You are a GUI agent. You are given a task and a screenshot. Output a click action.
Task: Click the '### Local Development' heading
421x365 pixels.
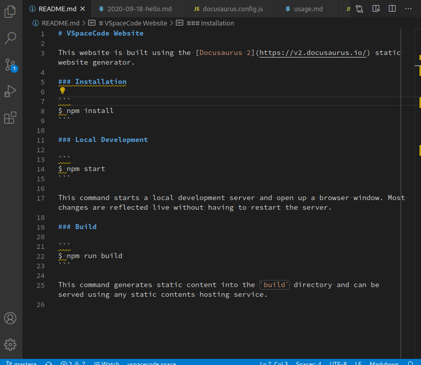click(103, 139)
